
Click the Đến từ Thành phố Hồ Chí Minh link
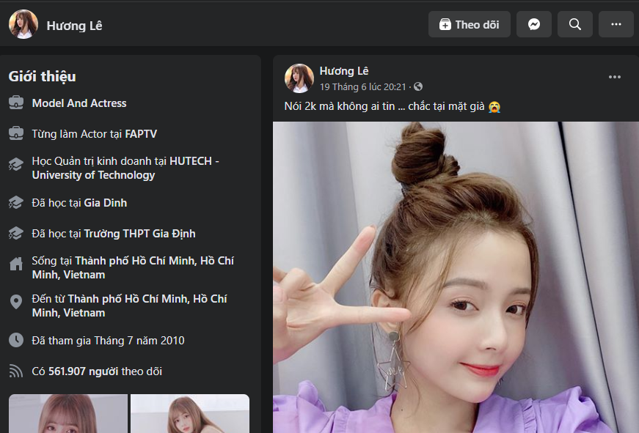(x=128, y=306)
